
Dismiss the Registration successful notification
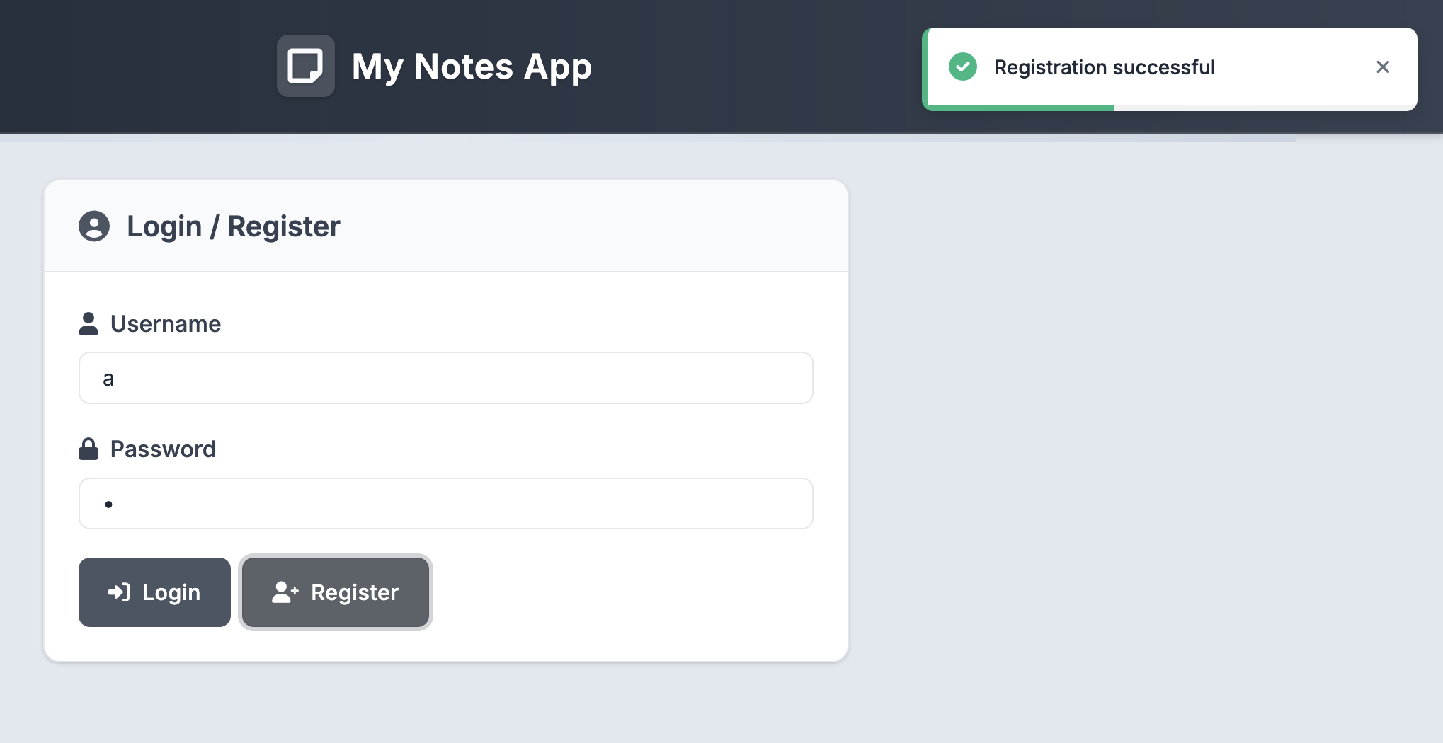[x=1383, y=67]
